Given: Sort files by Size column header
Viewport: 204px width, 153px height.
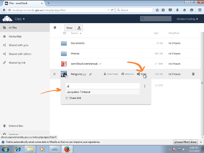Looking at the screenshot, I should pos(156,33).
